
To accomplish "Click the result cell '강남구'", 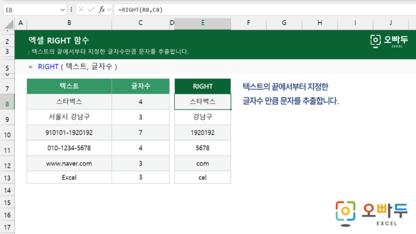I will tap(203, 117).
